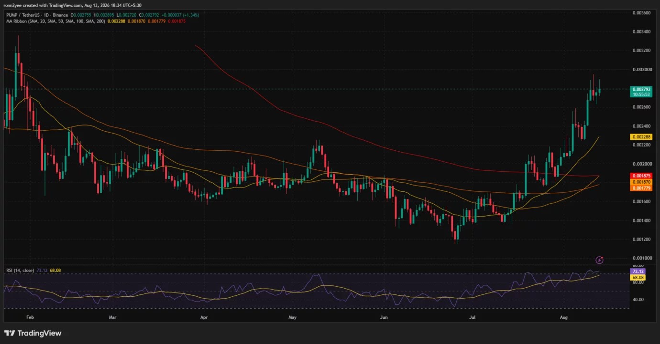Click the 0.003000 price axis label

641,70
